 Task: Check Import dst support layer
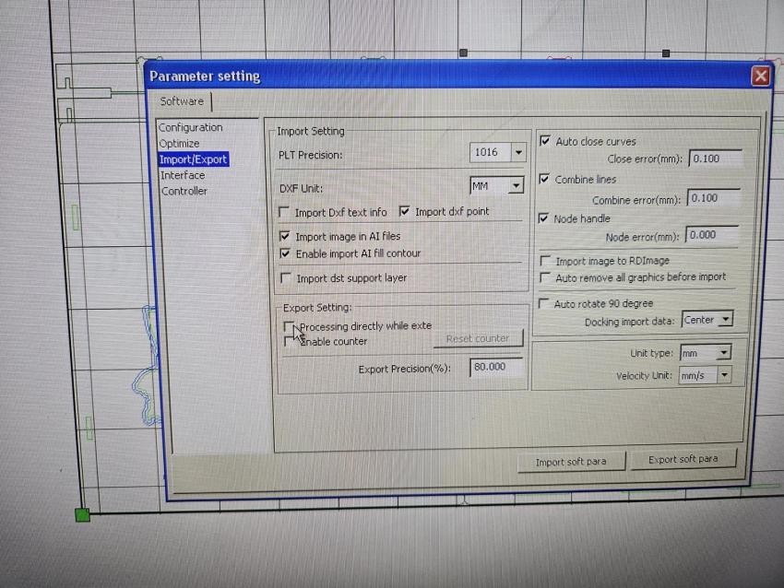pos(285,277)
